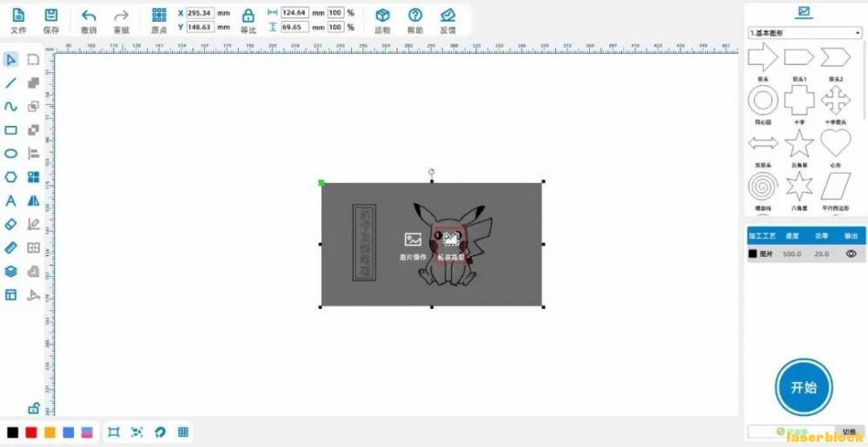This screenshot has width=868, height=447.
Task: Click the 图片 layer power value 20.0
Action: click(821, 254)
